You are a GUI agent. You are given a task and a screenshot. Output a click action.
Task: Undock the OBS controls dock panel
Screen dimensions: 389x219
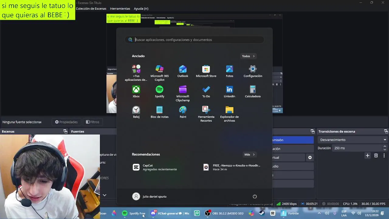tap(312, 131)
